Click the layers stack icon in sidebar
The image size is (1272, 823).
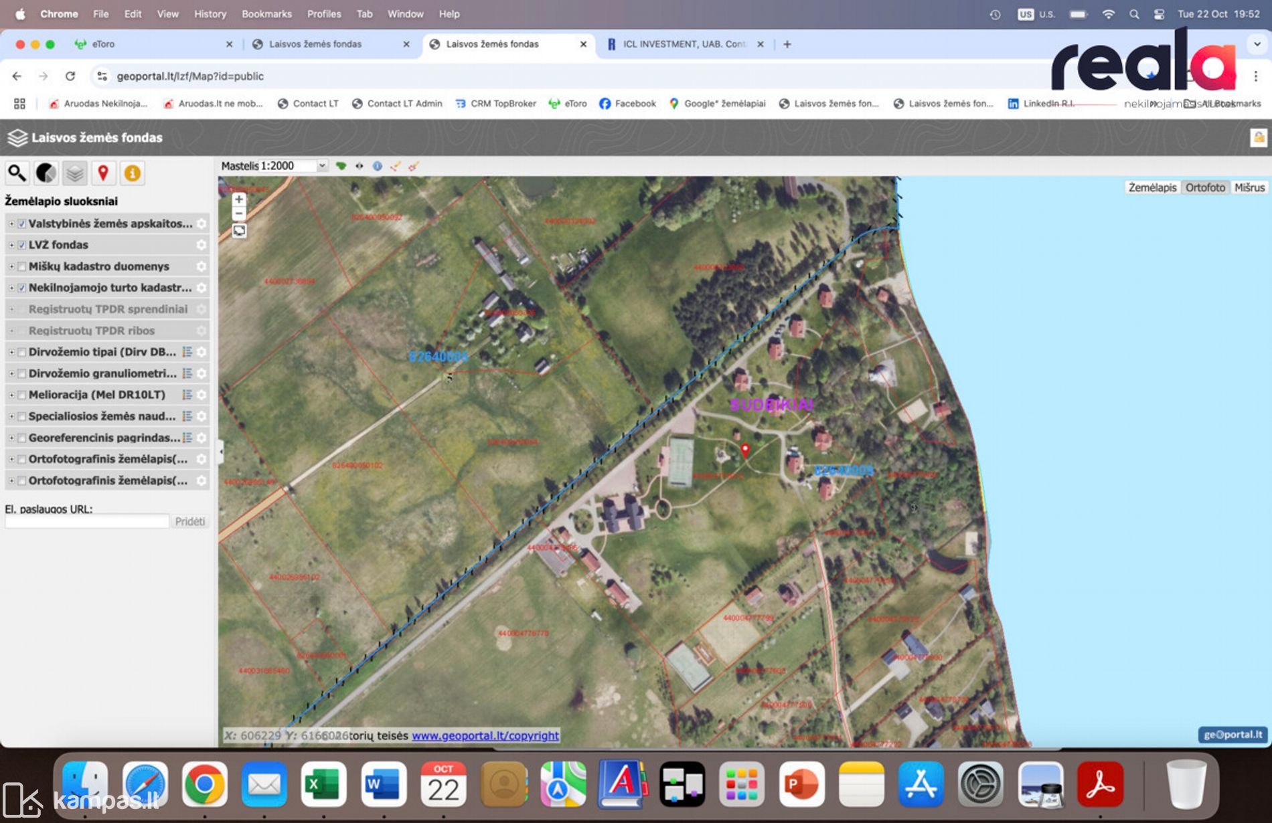pyautogui.click(x=75, y=173)
